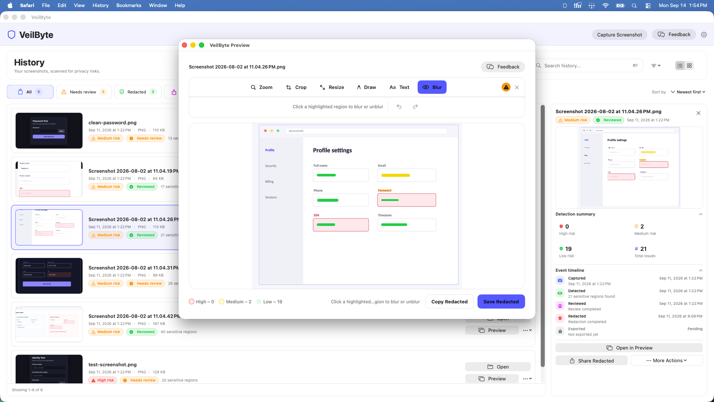The height and width of the screenshot is (402, 714).
Task: Close the screenshot details side panel
Action: 698,113
